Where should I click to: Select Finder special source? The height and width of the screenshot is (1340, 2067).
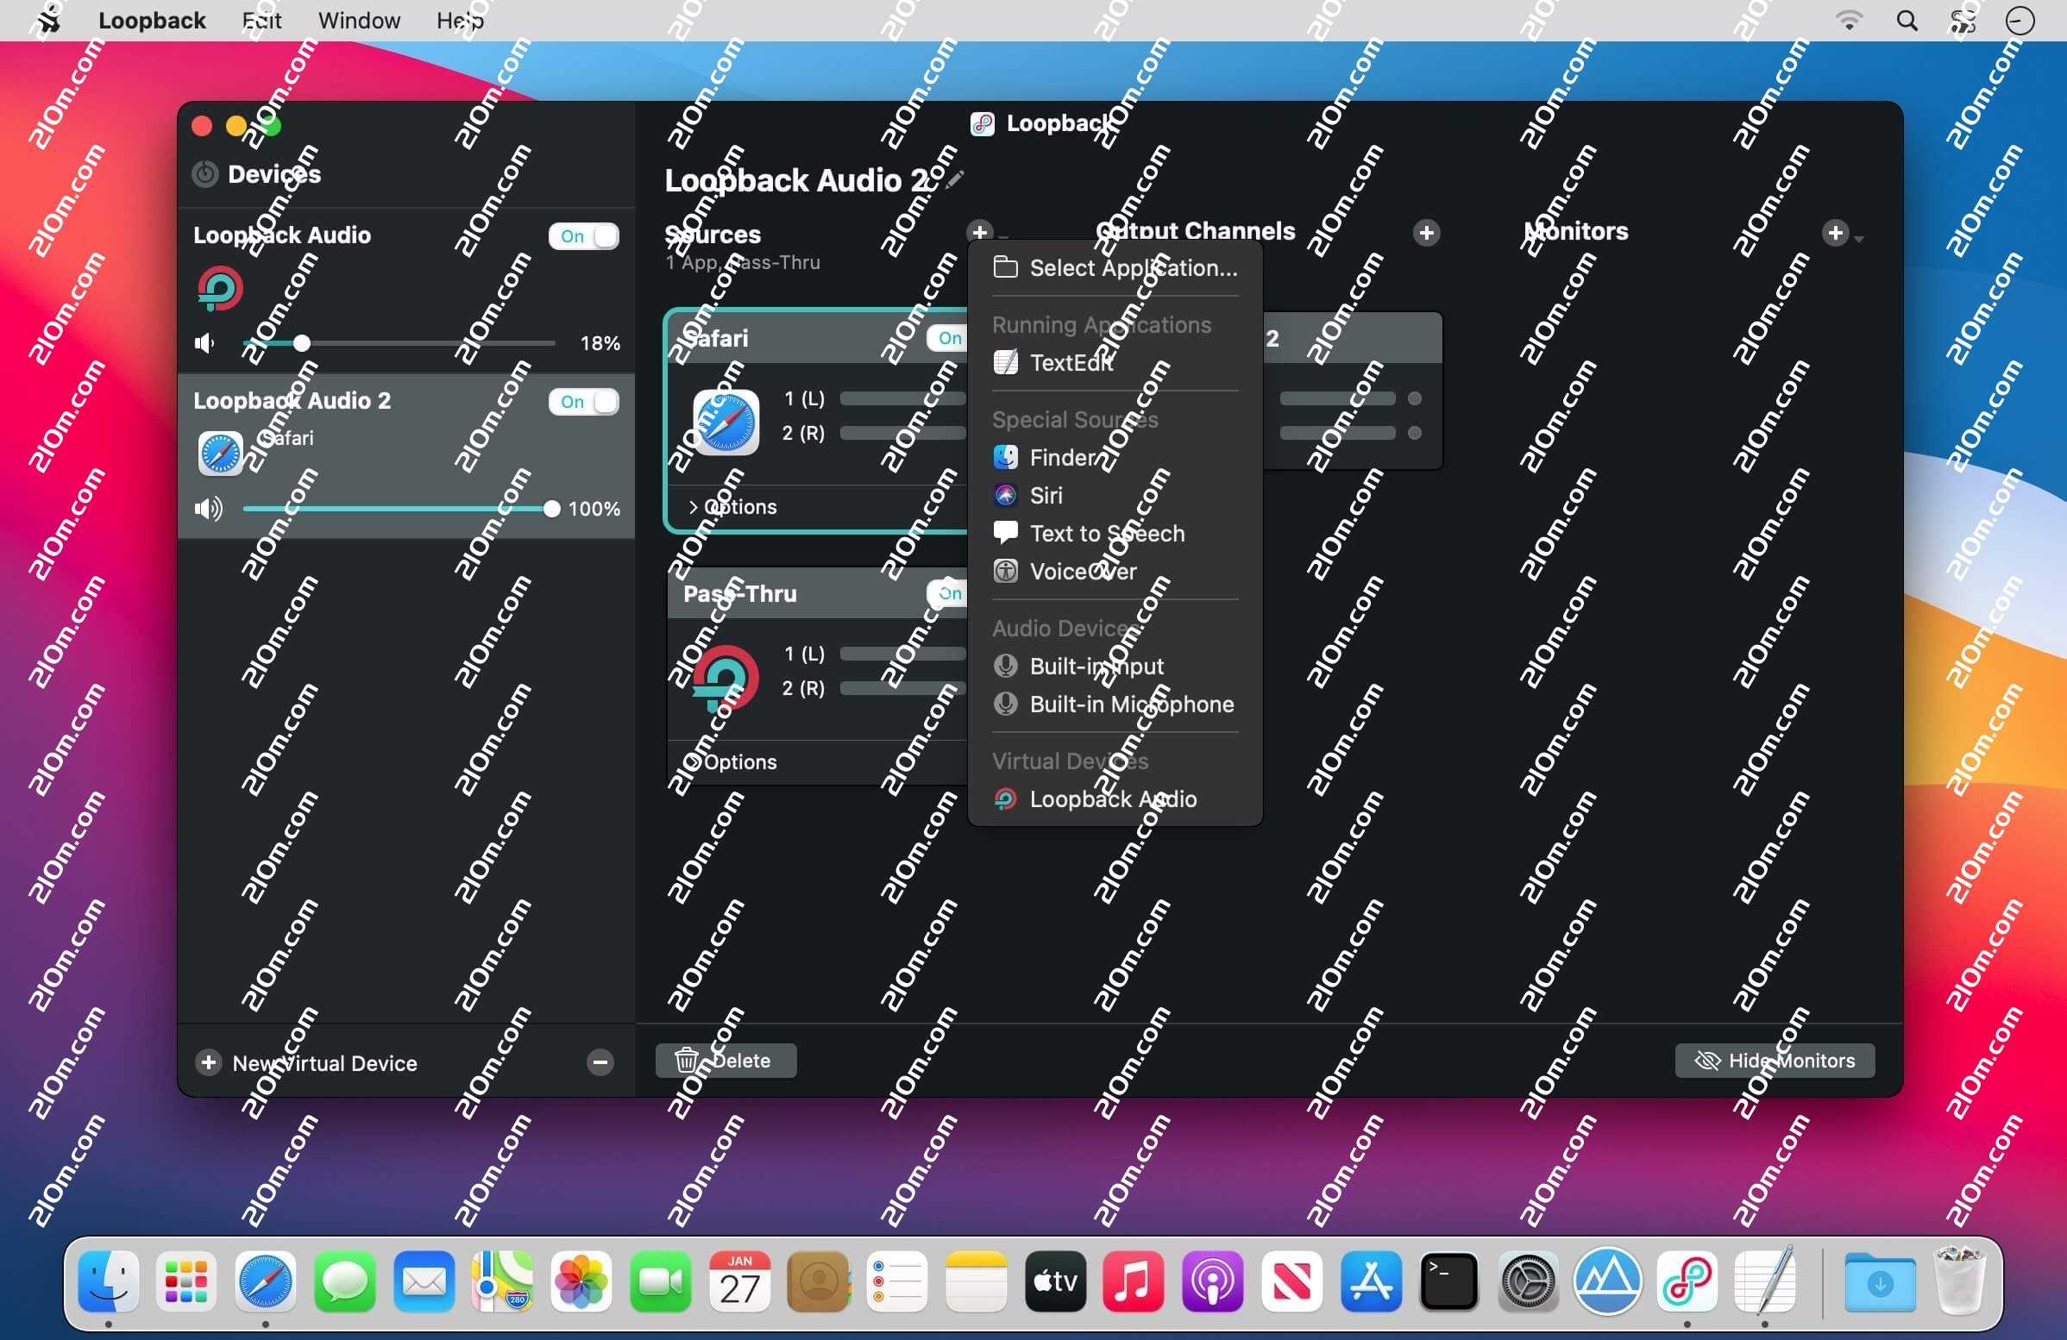[x=1115, y=457]
